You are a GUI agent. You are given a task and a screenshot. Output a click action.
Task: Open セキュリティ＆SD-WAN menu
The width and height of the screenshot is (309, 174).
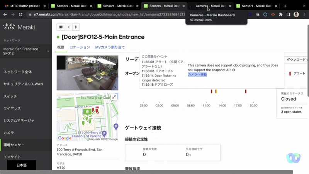coord(23,84)
